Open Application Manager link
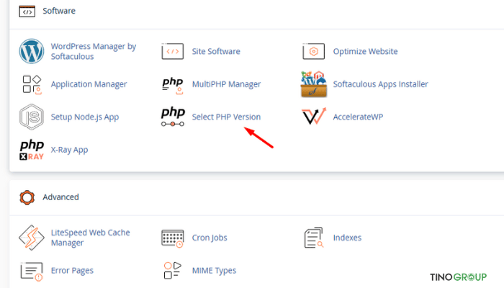The width and height of the screenshot is (504, 288). [89, 84]
